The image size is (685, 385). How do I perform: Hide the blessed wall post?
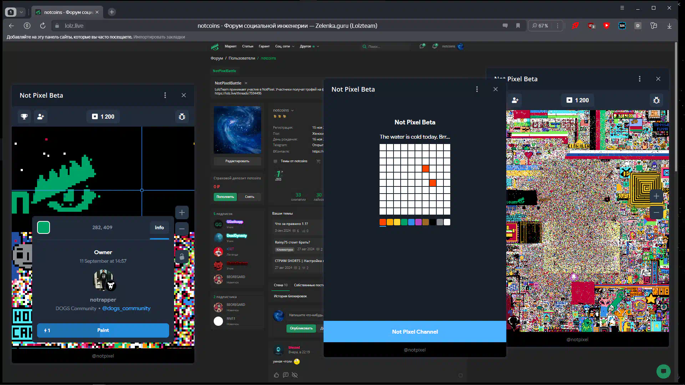[x=295, y=375]
